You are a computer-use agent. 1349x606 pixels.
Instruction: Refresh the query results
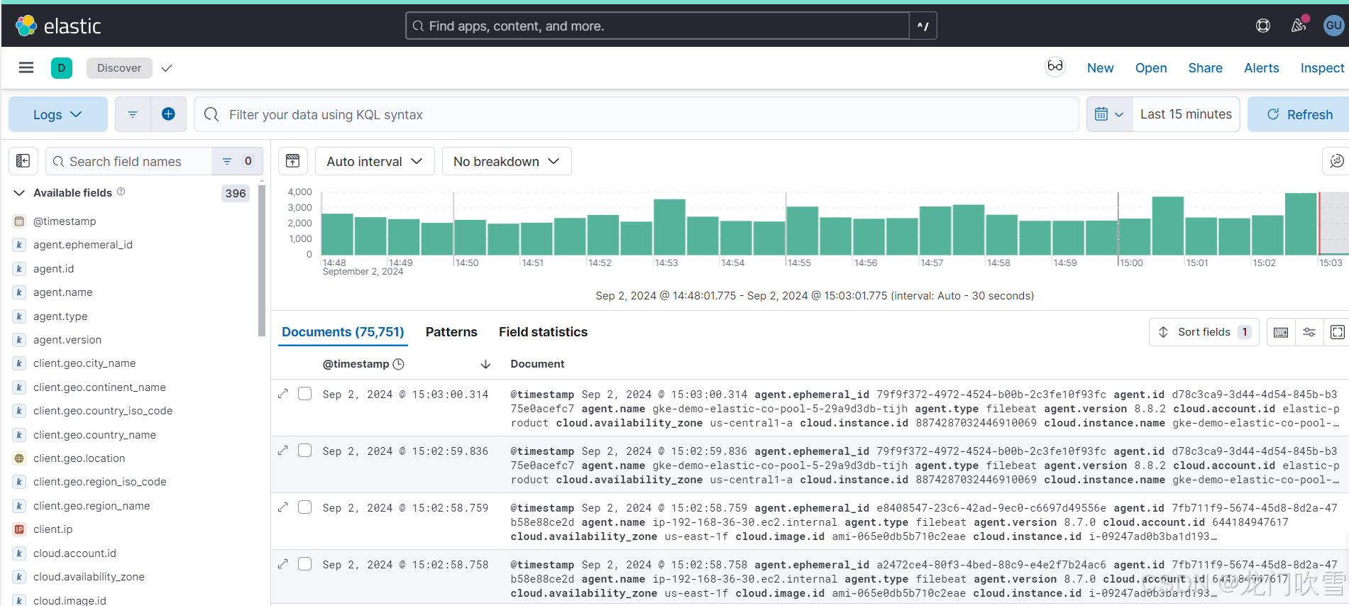[1299, 114]
